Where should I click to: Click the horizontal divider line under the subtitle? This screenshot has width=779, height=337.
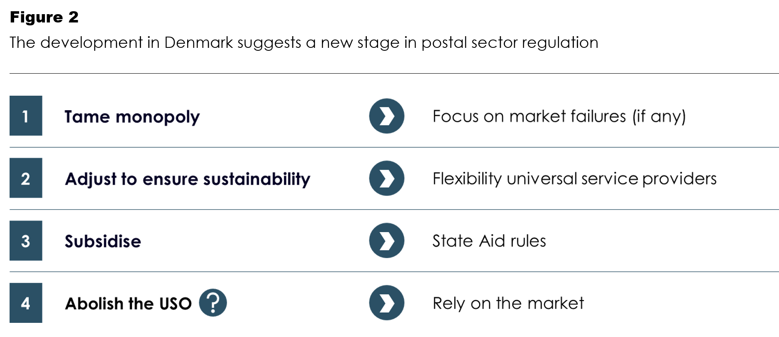(x=394, y=74)
